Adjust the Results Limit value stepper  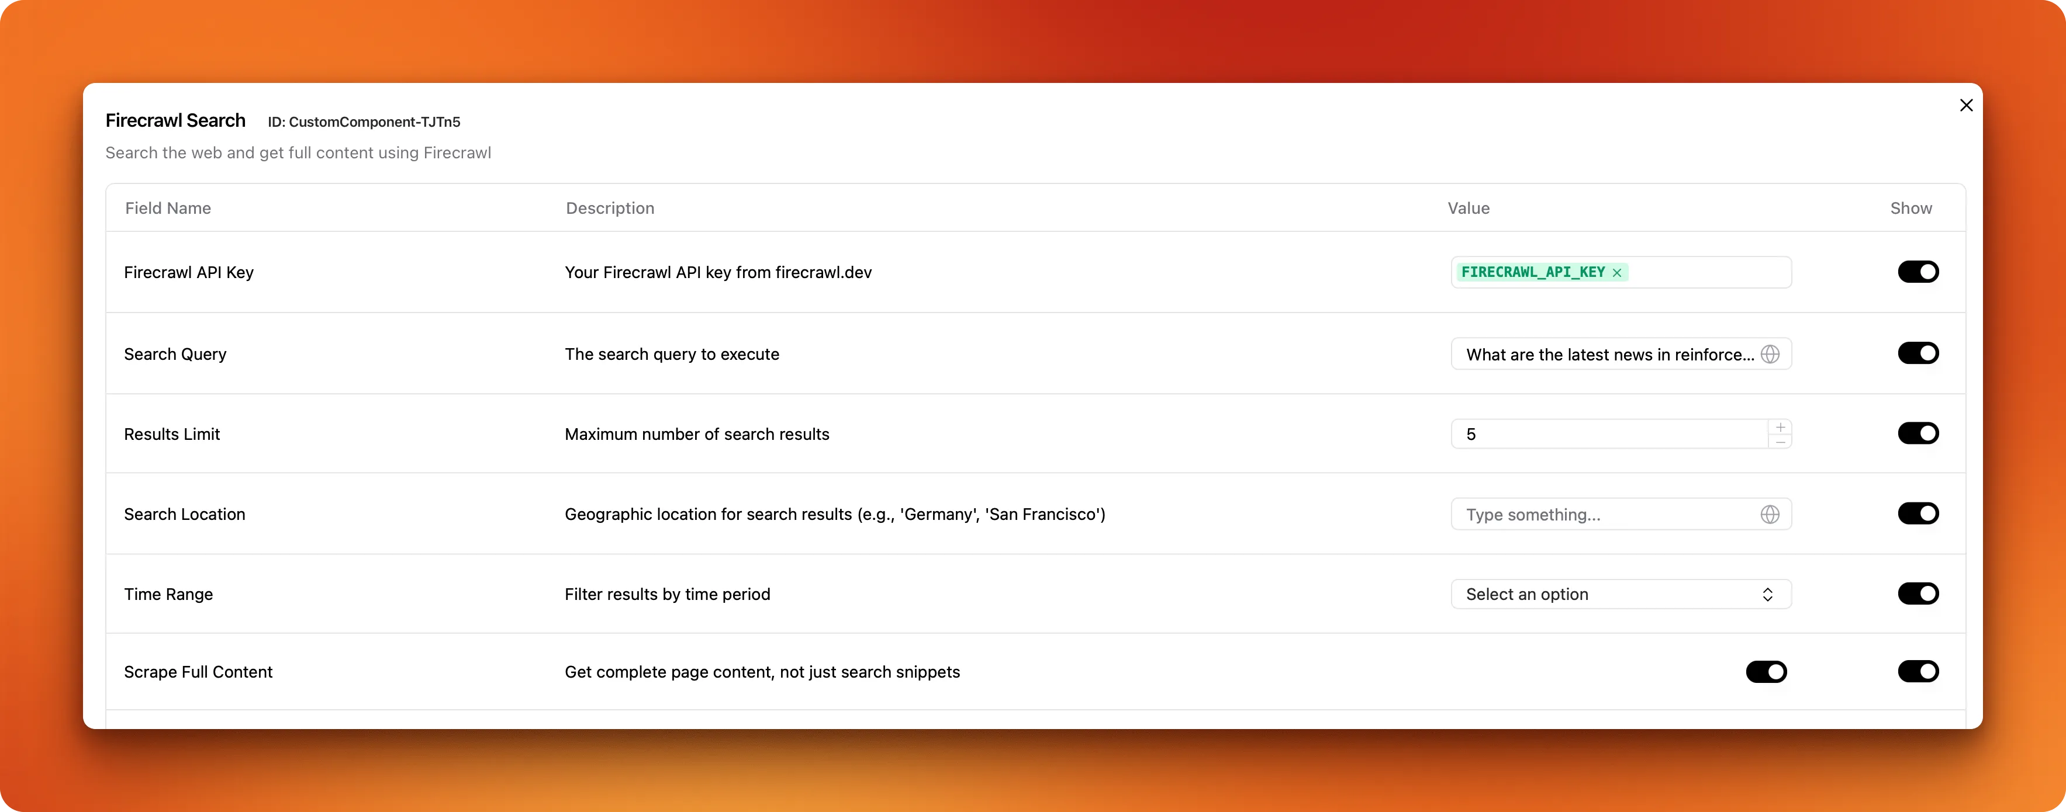pos(1780,433)
